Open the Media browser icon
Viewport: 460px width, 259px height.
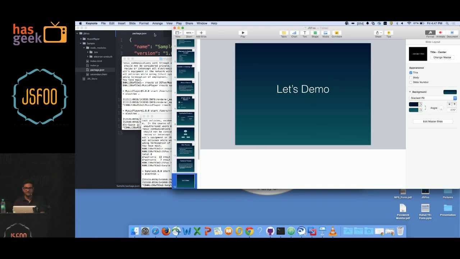click(325, 33)
